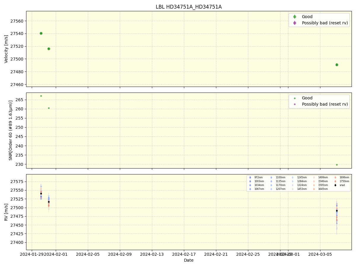The height and width of the screenshot is (267, 356).
Task: Select the SNR point near 267
Action: (41, 96)
